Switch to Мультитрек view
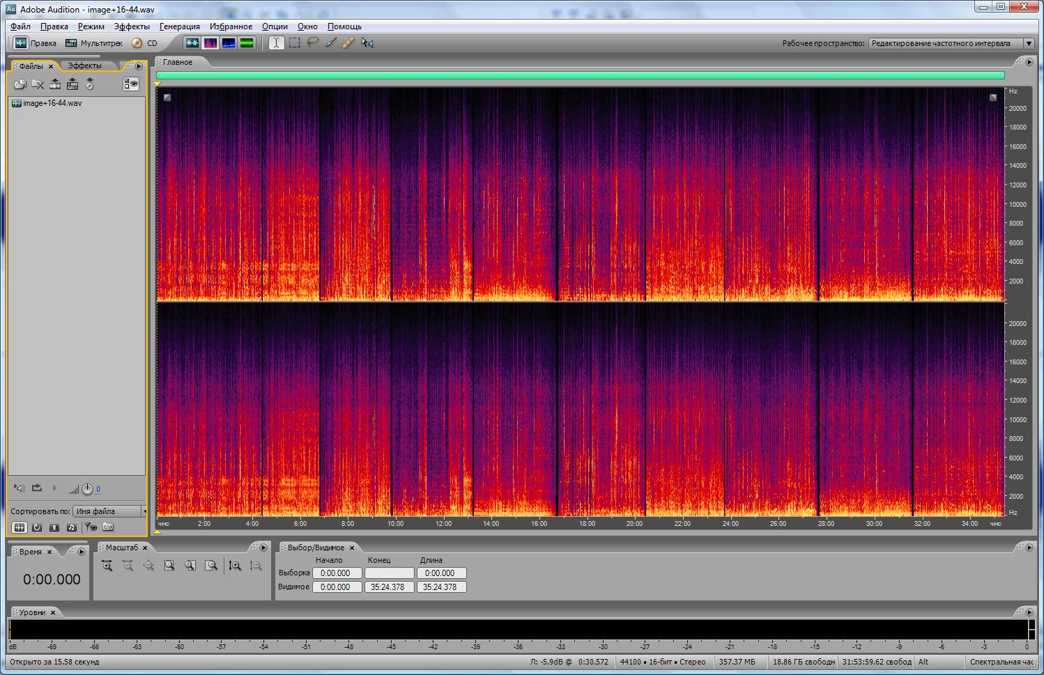1044x675 pixels. [x=94, y=43]
